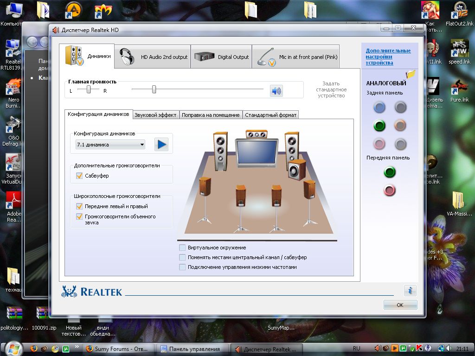Uncheck the Сабвуфер checkbox
Screen dimensions: 475x356
point(79,176)
